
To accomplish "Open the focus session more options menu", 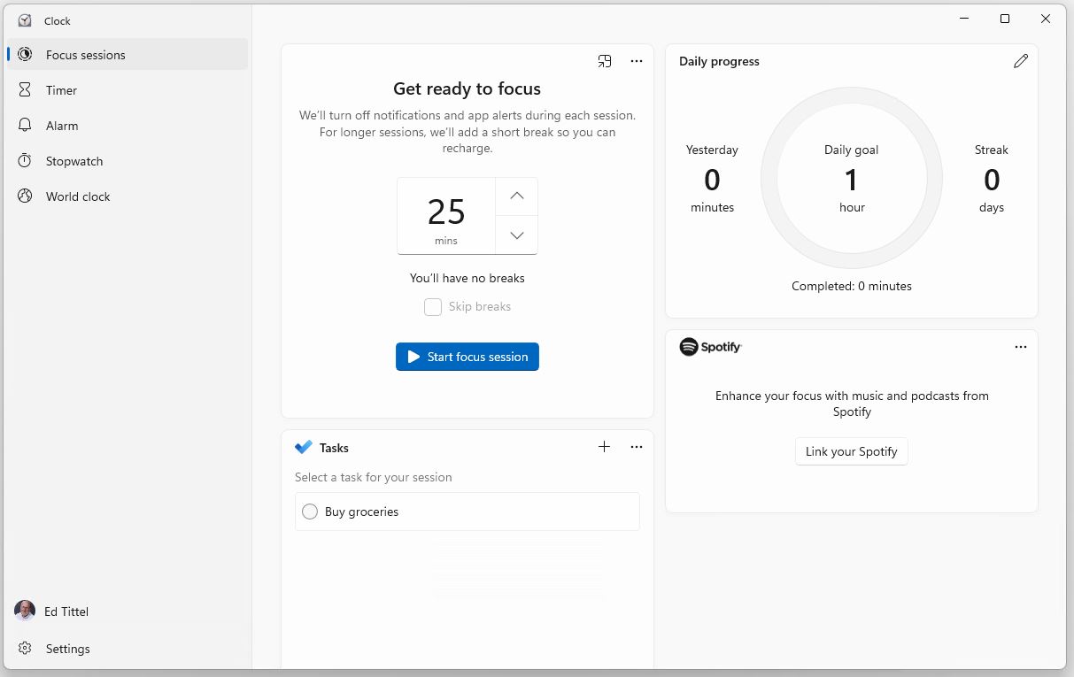I will tap(637, 61).
